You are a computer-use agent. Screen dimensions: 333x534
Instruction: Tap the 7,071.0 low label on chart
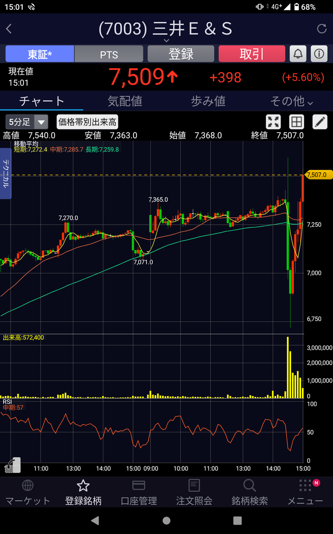(x=143, y=262)
